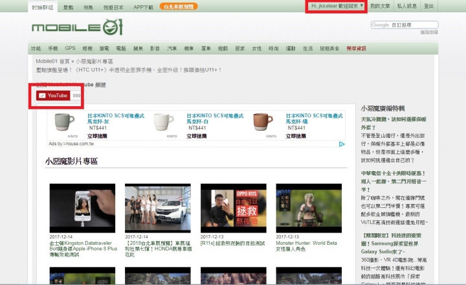Click the Mobile01 首頁 breadcrumb
The width and height of the screenshot is (466, 285).
[52, 62]
